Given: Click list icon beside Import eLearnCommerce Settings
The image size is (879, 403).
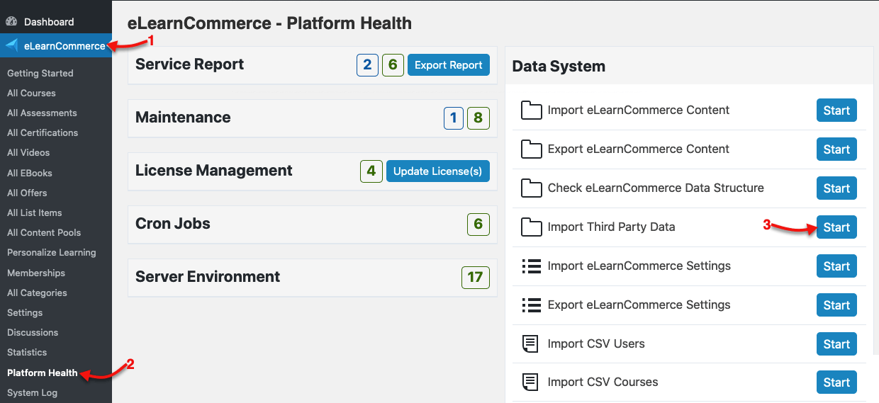Looking at the screenshot, I should (532, 266).
